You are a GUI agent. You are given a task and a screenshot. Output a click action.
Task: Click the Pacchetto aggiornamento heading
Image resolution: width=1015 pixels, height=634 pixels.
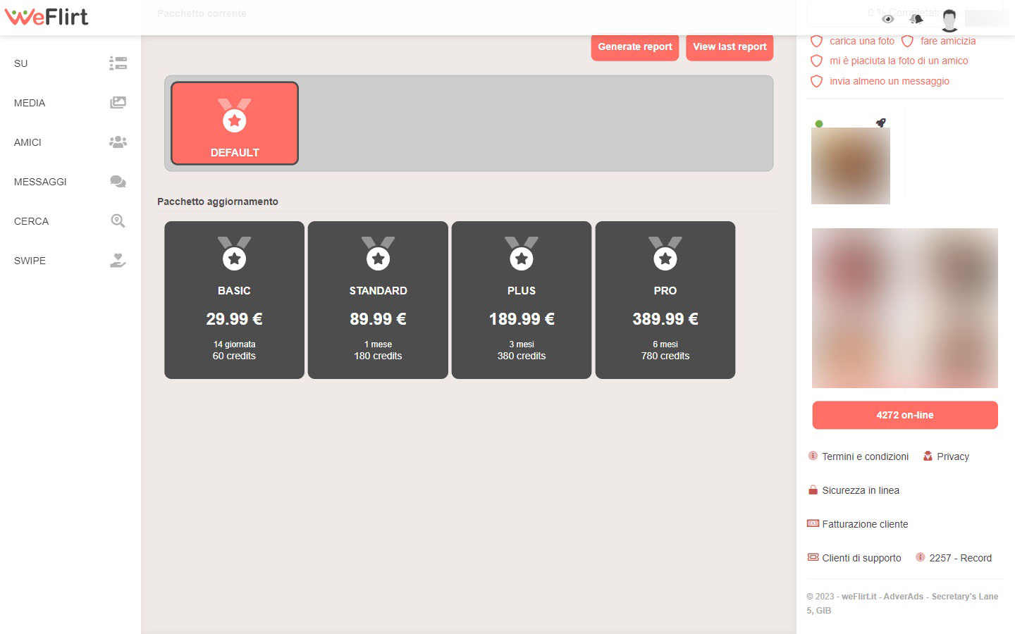218,201
